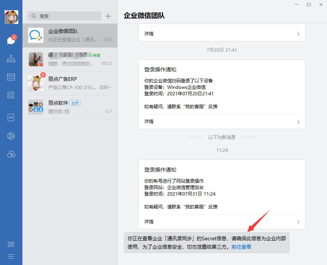Open the cloud phone icon
327x265 pixels.
point(11,154)
